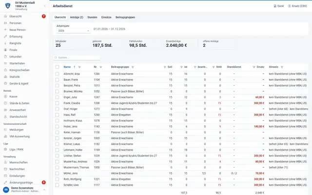
Task: Open filter for Beitragsgruppe column
Action: coord(133,67)
